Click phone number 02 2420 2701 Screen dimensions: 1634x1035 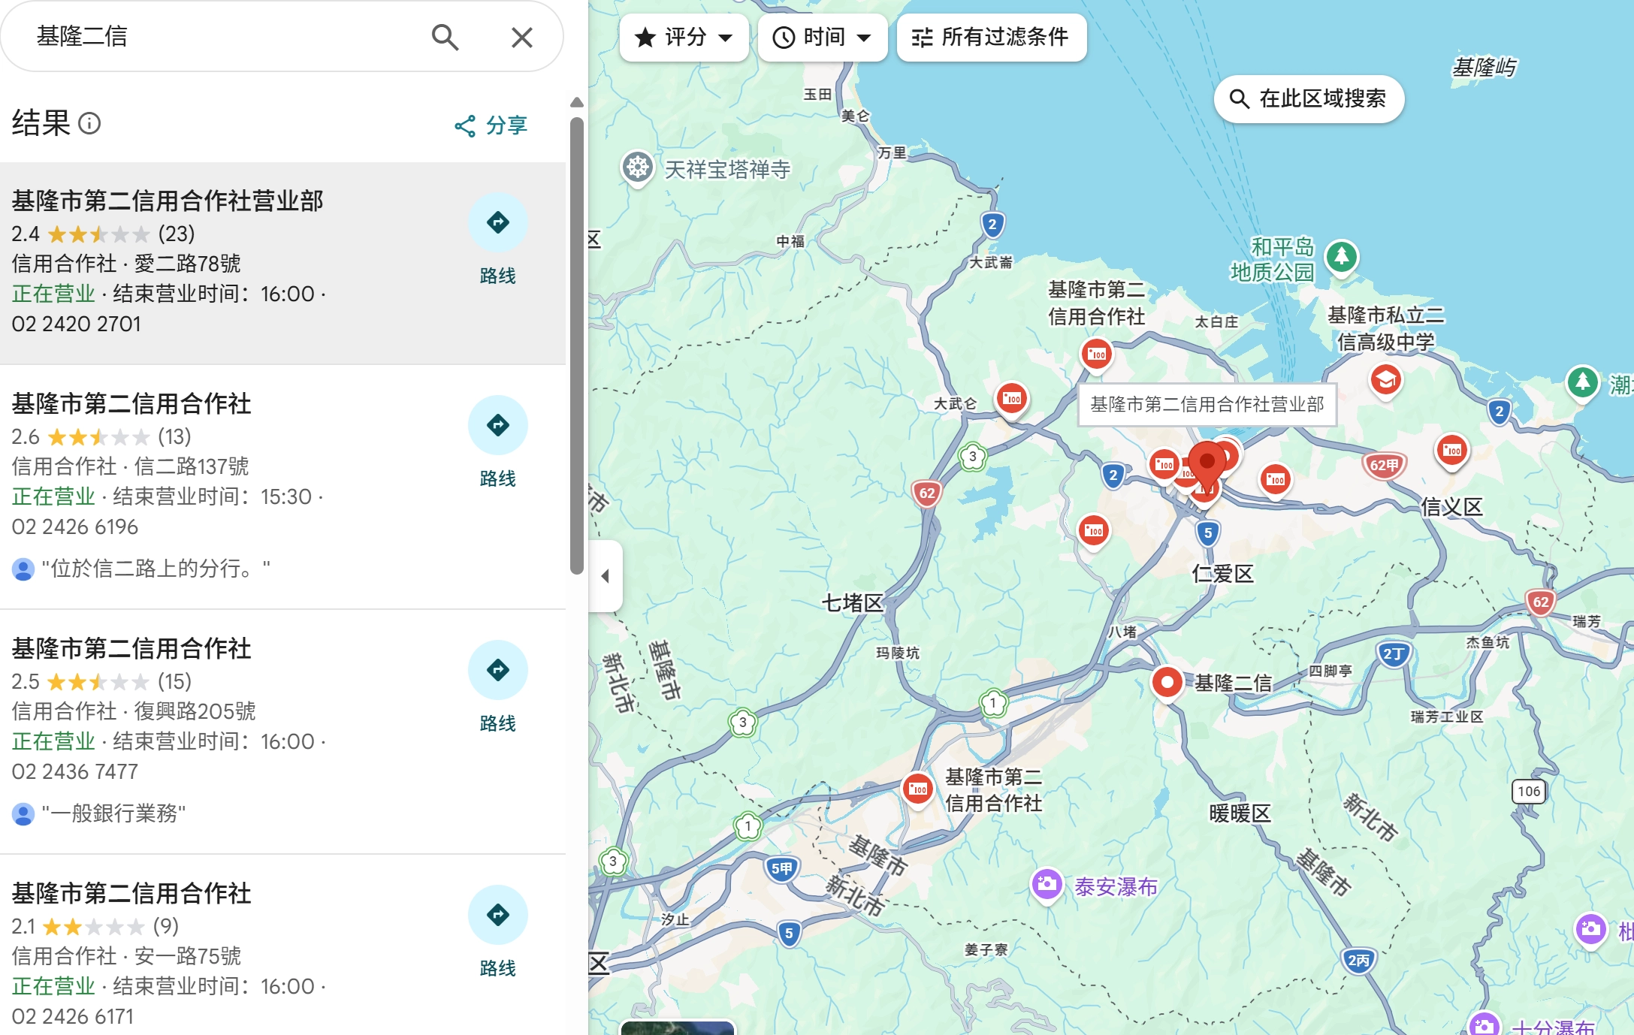(x=77, y=324)
